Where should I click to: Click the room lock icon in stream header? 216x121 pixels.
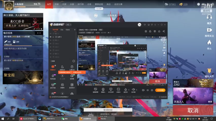150,31
